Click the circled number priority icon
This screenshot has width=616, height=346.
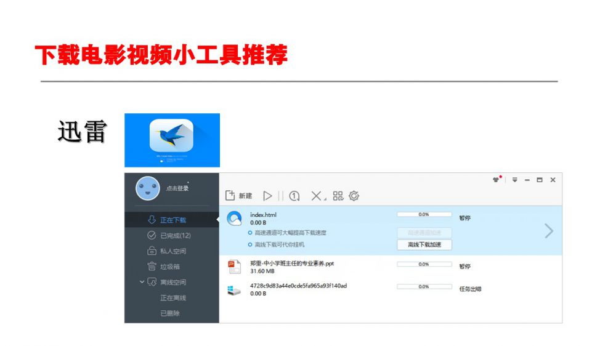pyautogui.click(x=294, y=196)
